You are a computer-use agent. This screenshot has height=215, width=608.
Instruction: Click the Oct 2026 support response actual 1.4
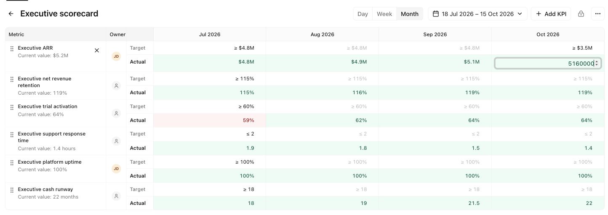pos(588,148)
